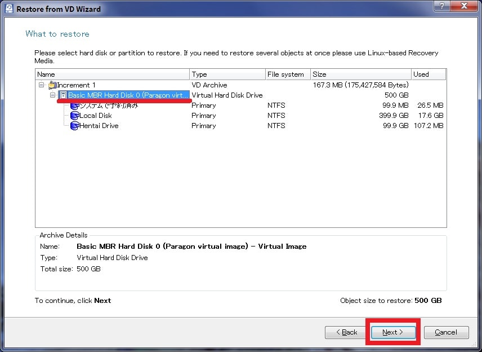Click the wizard title bar icon

9,8
